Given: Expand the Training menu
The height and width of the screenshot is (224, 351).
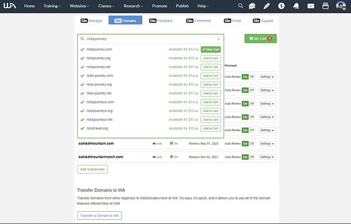Looking at the screenshot, I should click(x=52, y=6).
